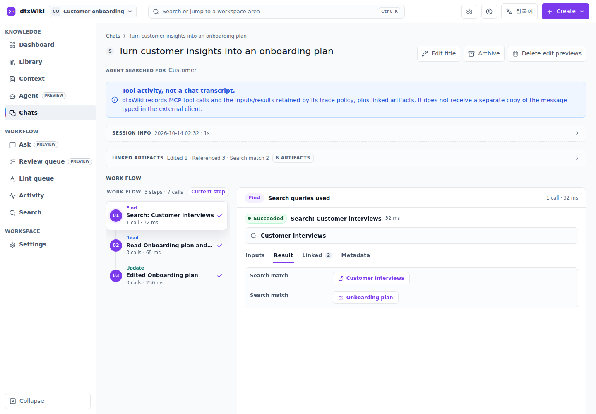The height and width of the screenshot is (414, 596).
Task: Expand the Linked artifacts section
Action: 346,158
